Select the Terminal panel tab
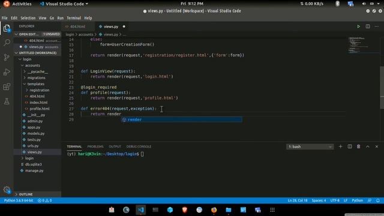The image size is (384, 216). 74,146
